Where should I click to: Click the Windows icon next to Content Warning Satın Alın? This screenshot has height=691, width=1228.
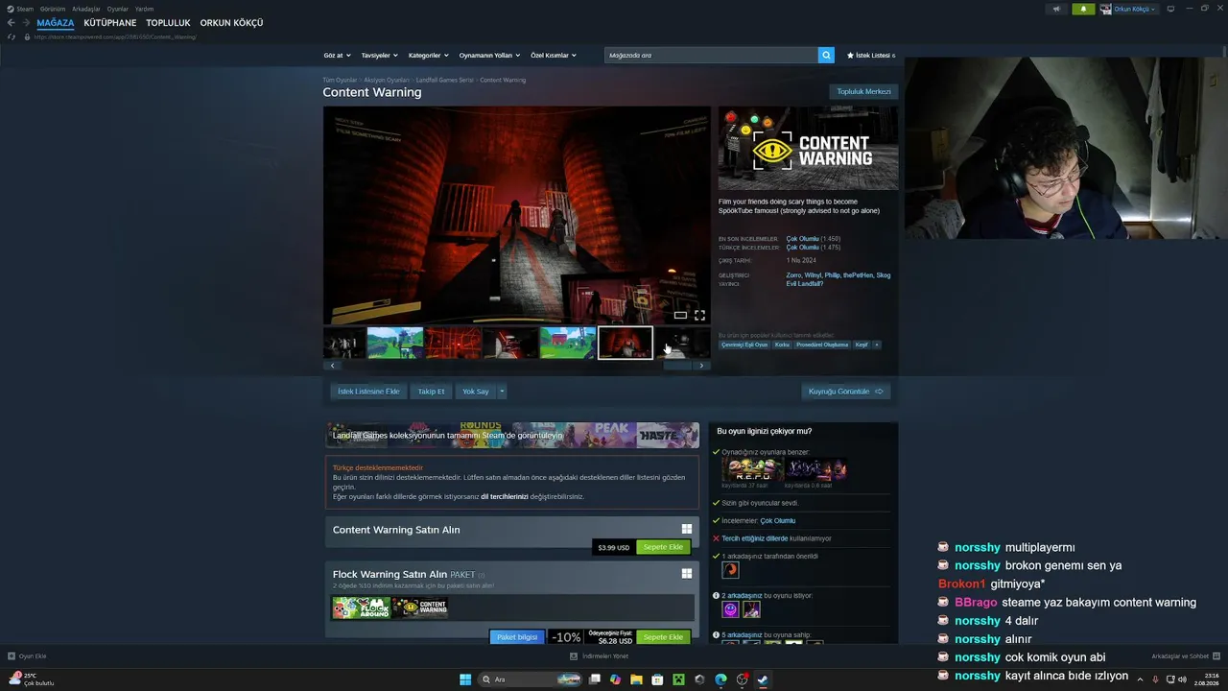coord(687,529)
